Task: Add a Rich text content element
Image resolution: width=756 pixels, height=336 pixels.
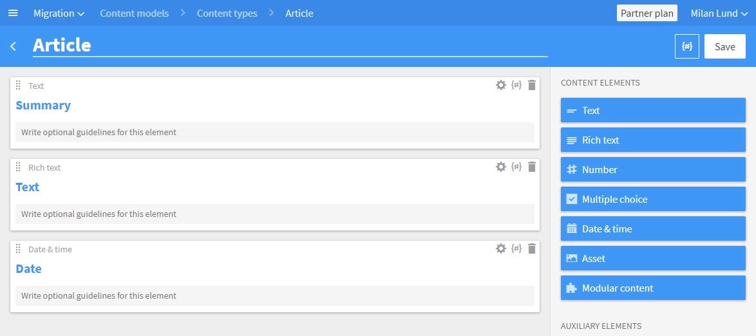Action: 653,140
